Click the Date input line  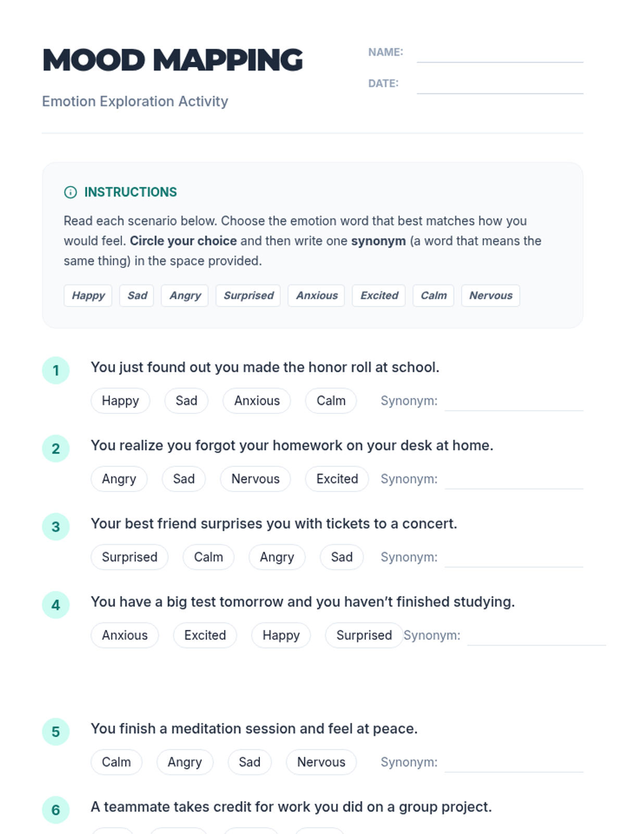499,85
